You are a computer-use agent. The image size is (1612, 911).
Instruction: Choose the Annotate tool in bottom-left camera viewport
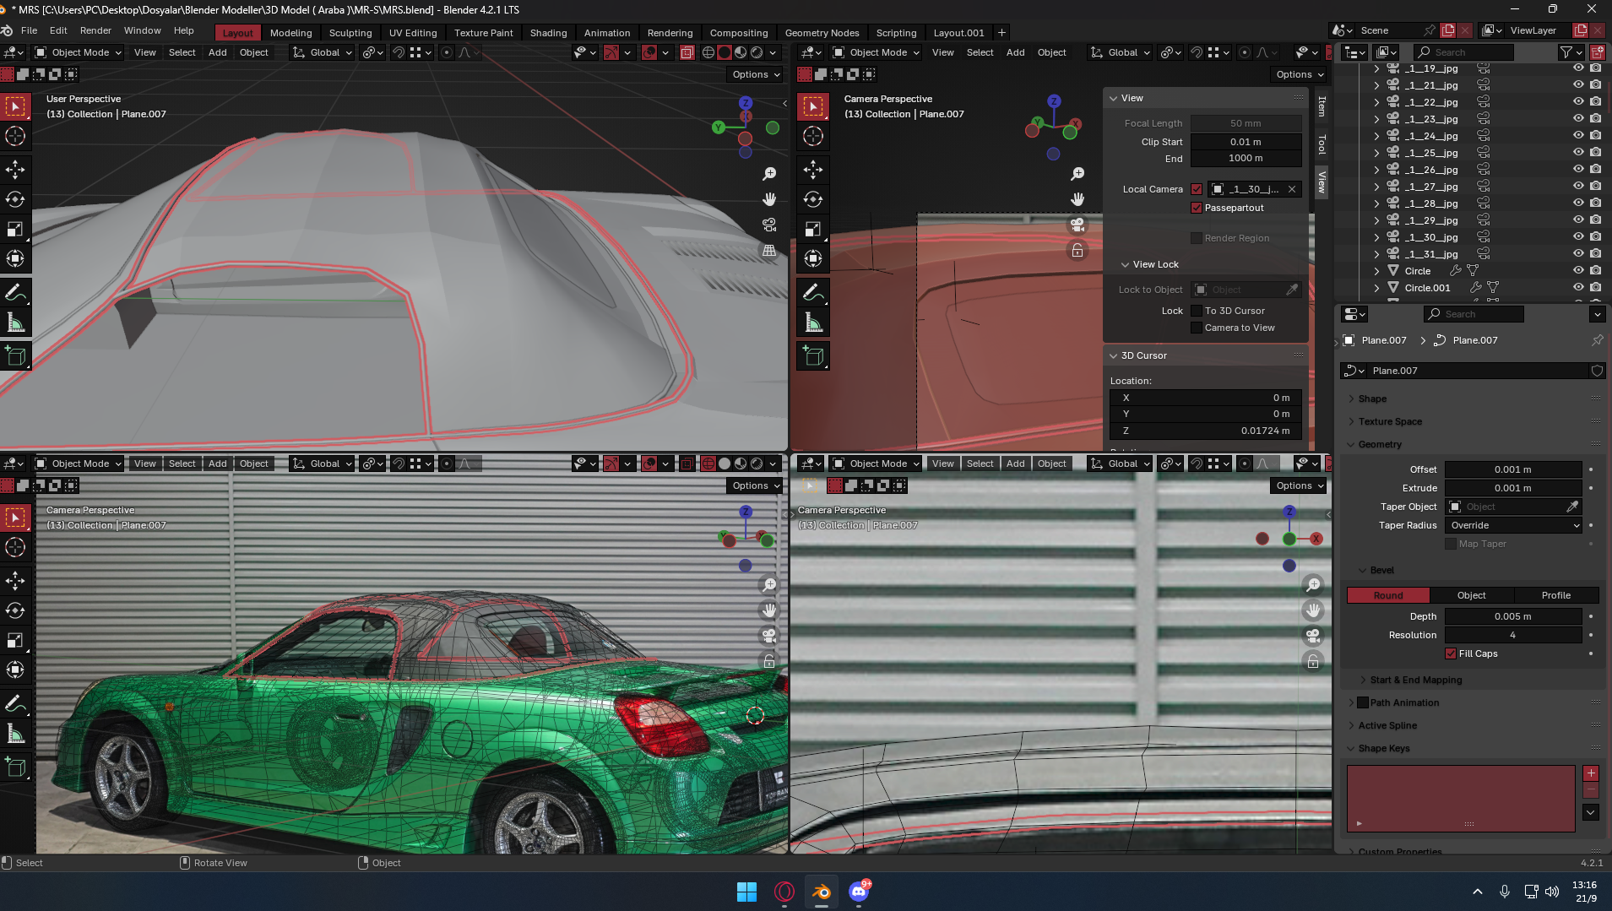pos(15,703)
